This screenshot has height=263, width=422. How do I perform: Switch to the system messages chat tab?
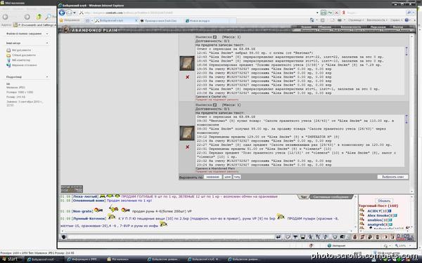coord(331,197)
